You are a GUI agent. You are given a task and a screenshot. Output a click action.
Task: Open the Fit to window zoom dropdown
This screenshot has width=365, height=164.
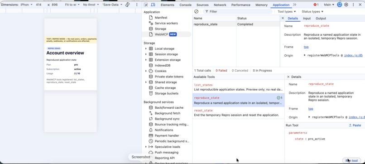pyautogui.click(x=72, y=5)
